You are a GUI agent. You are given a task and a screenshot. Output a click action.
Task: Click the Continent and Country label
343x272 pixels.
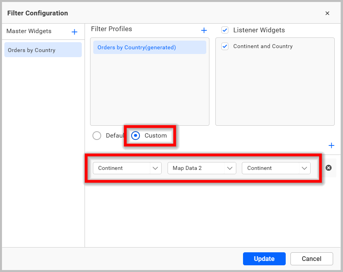point(263,47)
